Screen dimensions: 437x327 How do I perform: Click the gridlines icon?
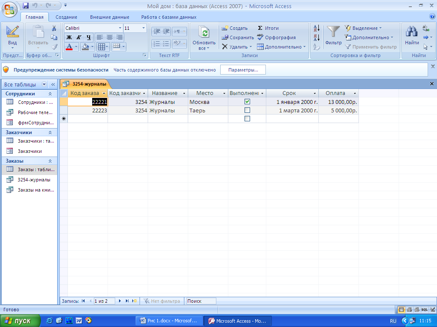coord(102,47)
